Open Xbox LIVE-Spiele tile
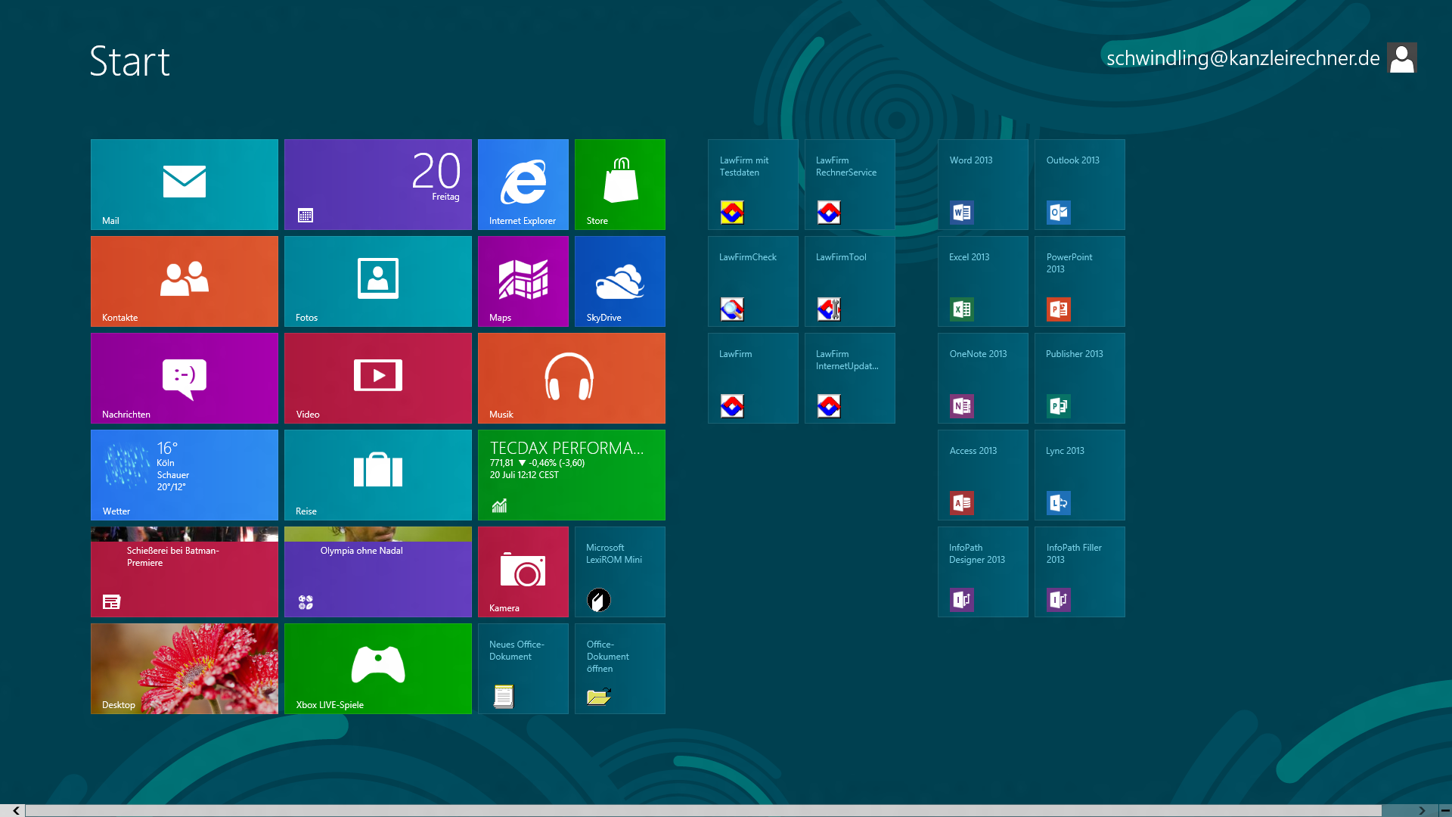This screenshot has width=1452, height=817. click(x=377, y=669)
